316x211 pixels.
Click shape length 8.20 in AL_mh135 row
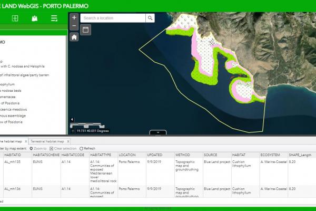tap(292, 162)
